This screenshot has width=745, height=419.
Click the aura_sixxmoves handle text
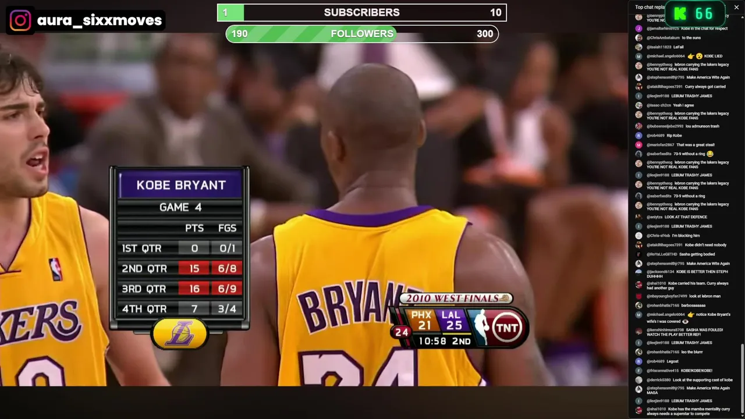pos(100,20)
